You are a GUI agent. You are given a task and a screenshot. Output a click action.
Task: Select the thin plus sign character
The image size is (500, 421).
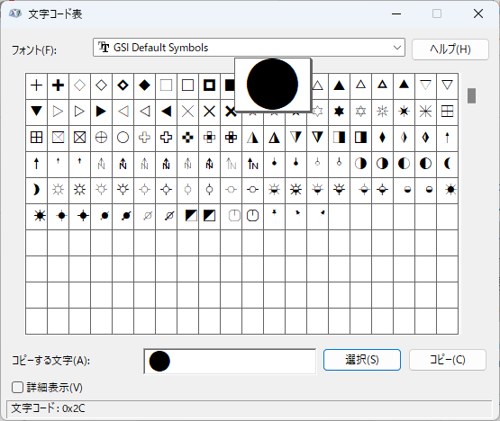[36, 85]
